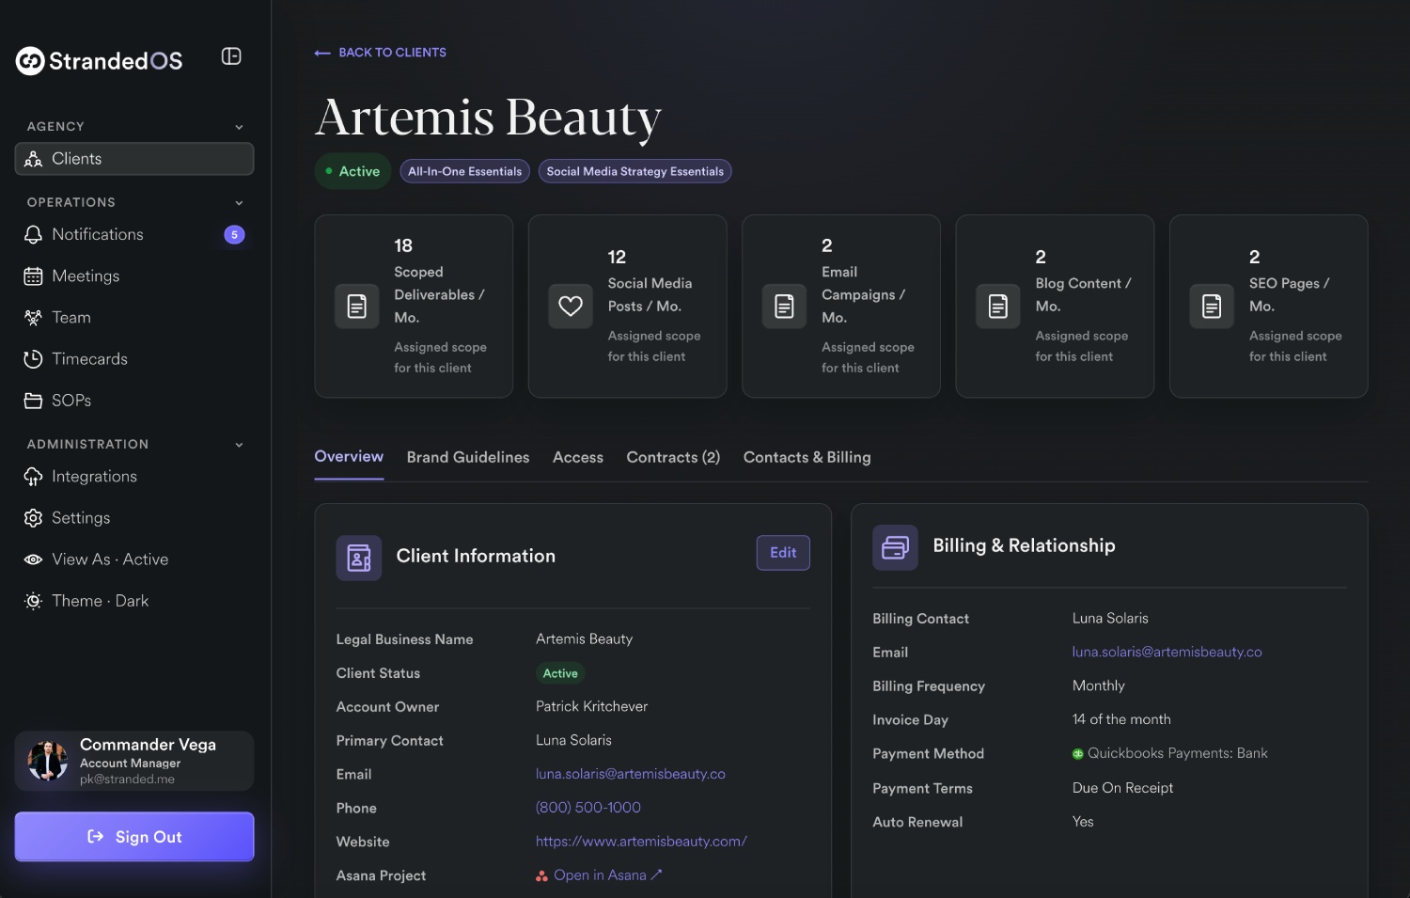
Task: Click the notifications count badge 5
Action: (x=234, y=235)
